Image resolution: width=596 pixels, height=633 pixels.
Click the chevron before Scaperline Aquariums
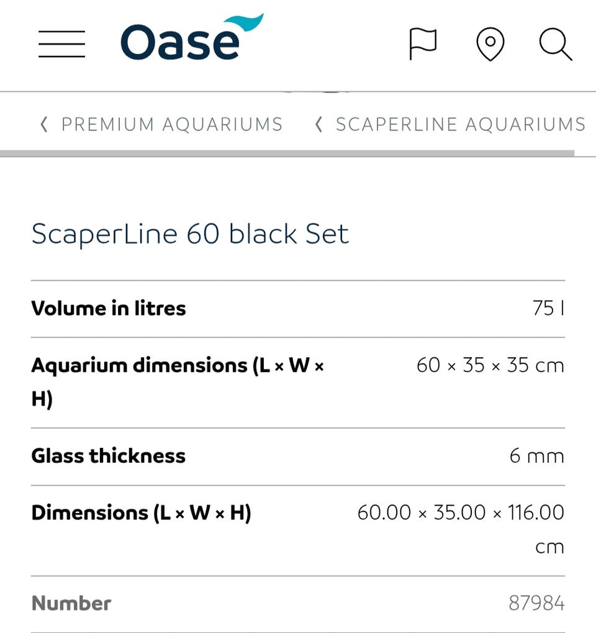[318, 125]
